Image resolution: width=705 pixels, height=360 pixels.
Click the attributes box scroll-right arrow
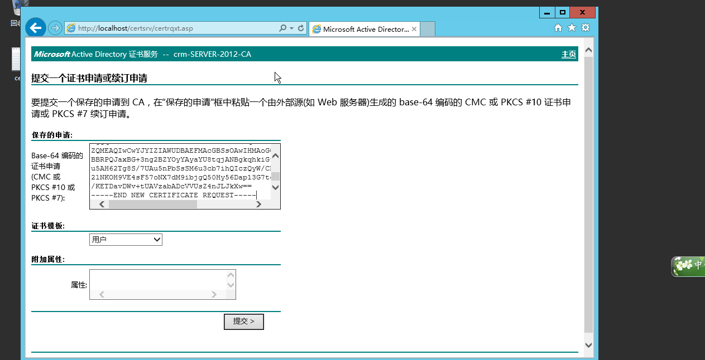(x=214, y=295)
